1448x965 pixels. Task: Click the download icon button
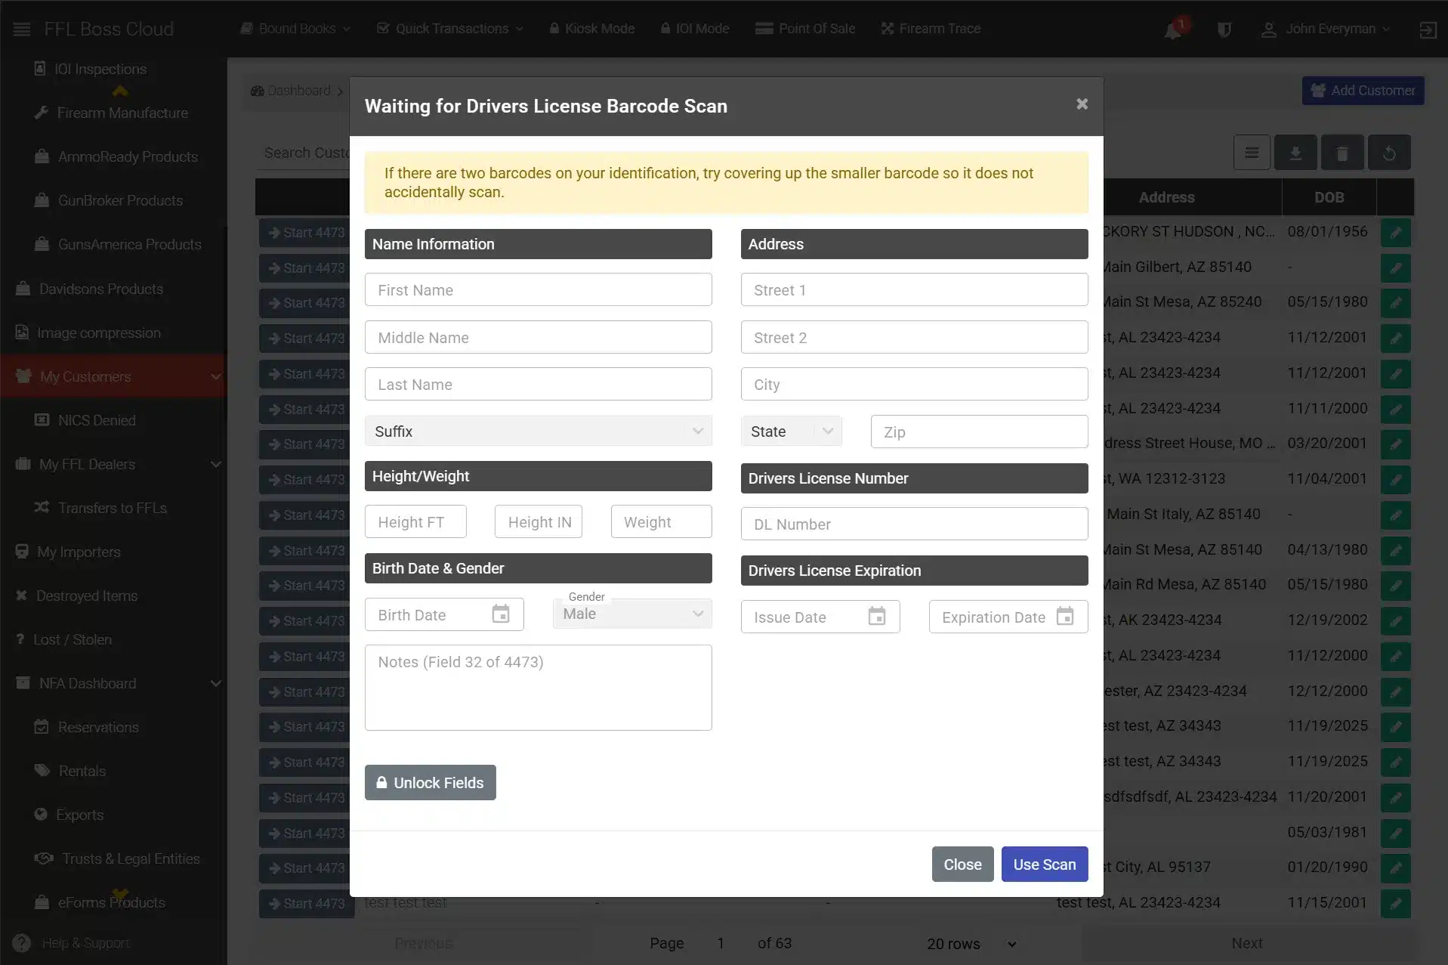point(1295,153)
